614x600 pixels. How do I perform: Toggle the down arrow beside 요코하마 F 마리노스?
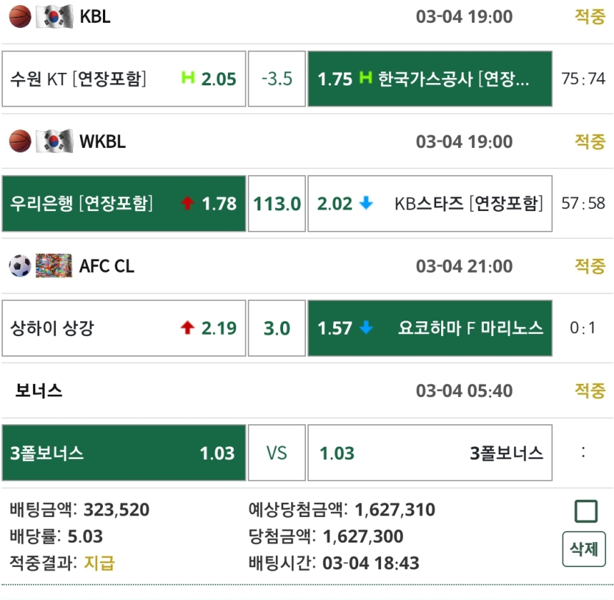click(x=364, y=329)
